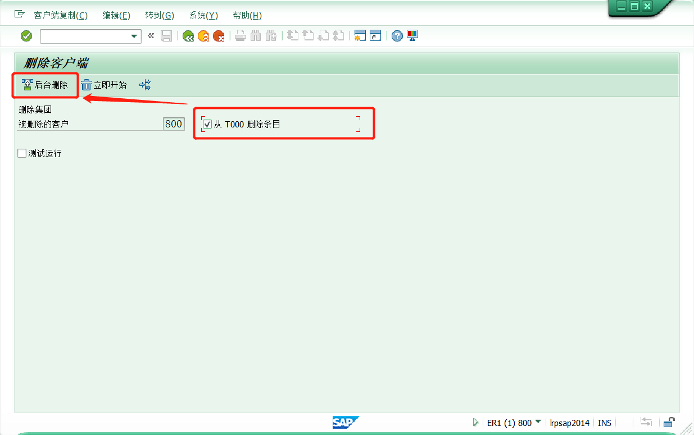
Task: Click the Cancel red icon
Action: 219,35
